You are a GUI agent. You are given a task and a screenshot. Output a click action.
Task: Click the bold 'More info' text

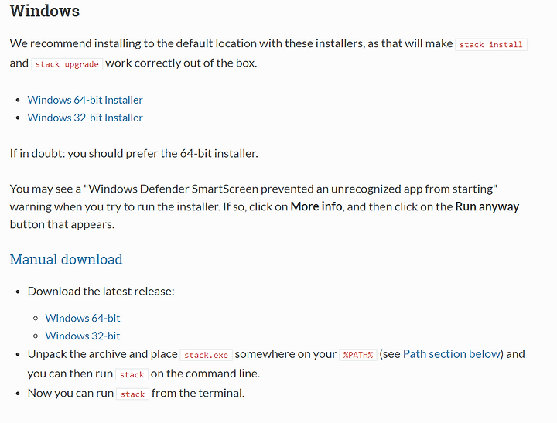click(x=316, y=206)
